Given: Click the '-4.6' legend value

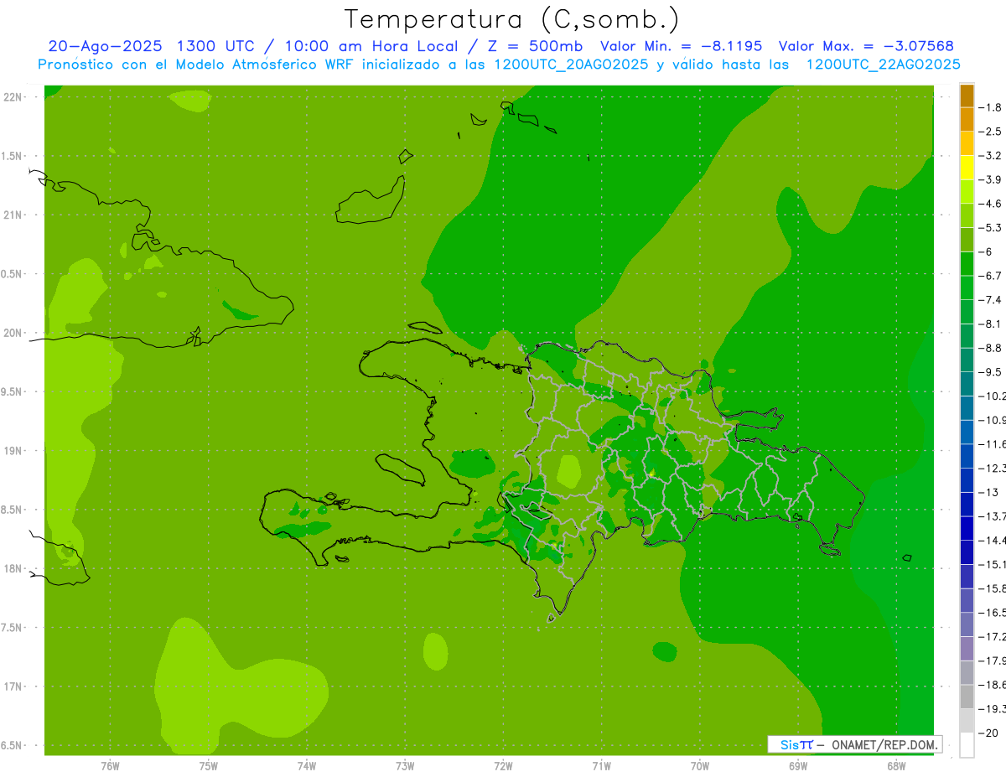Looking at the screenshot, I should coord(990,204).
